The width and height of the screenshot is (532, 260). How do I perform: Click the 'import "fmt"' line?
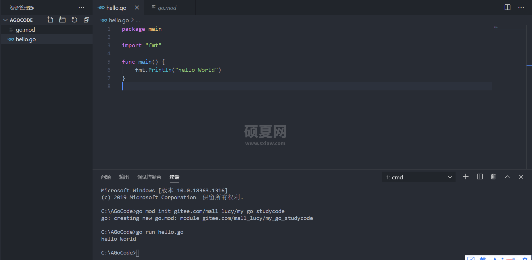click(142, 45)
